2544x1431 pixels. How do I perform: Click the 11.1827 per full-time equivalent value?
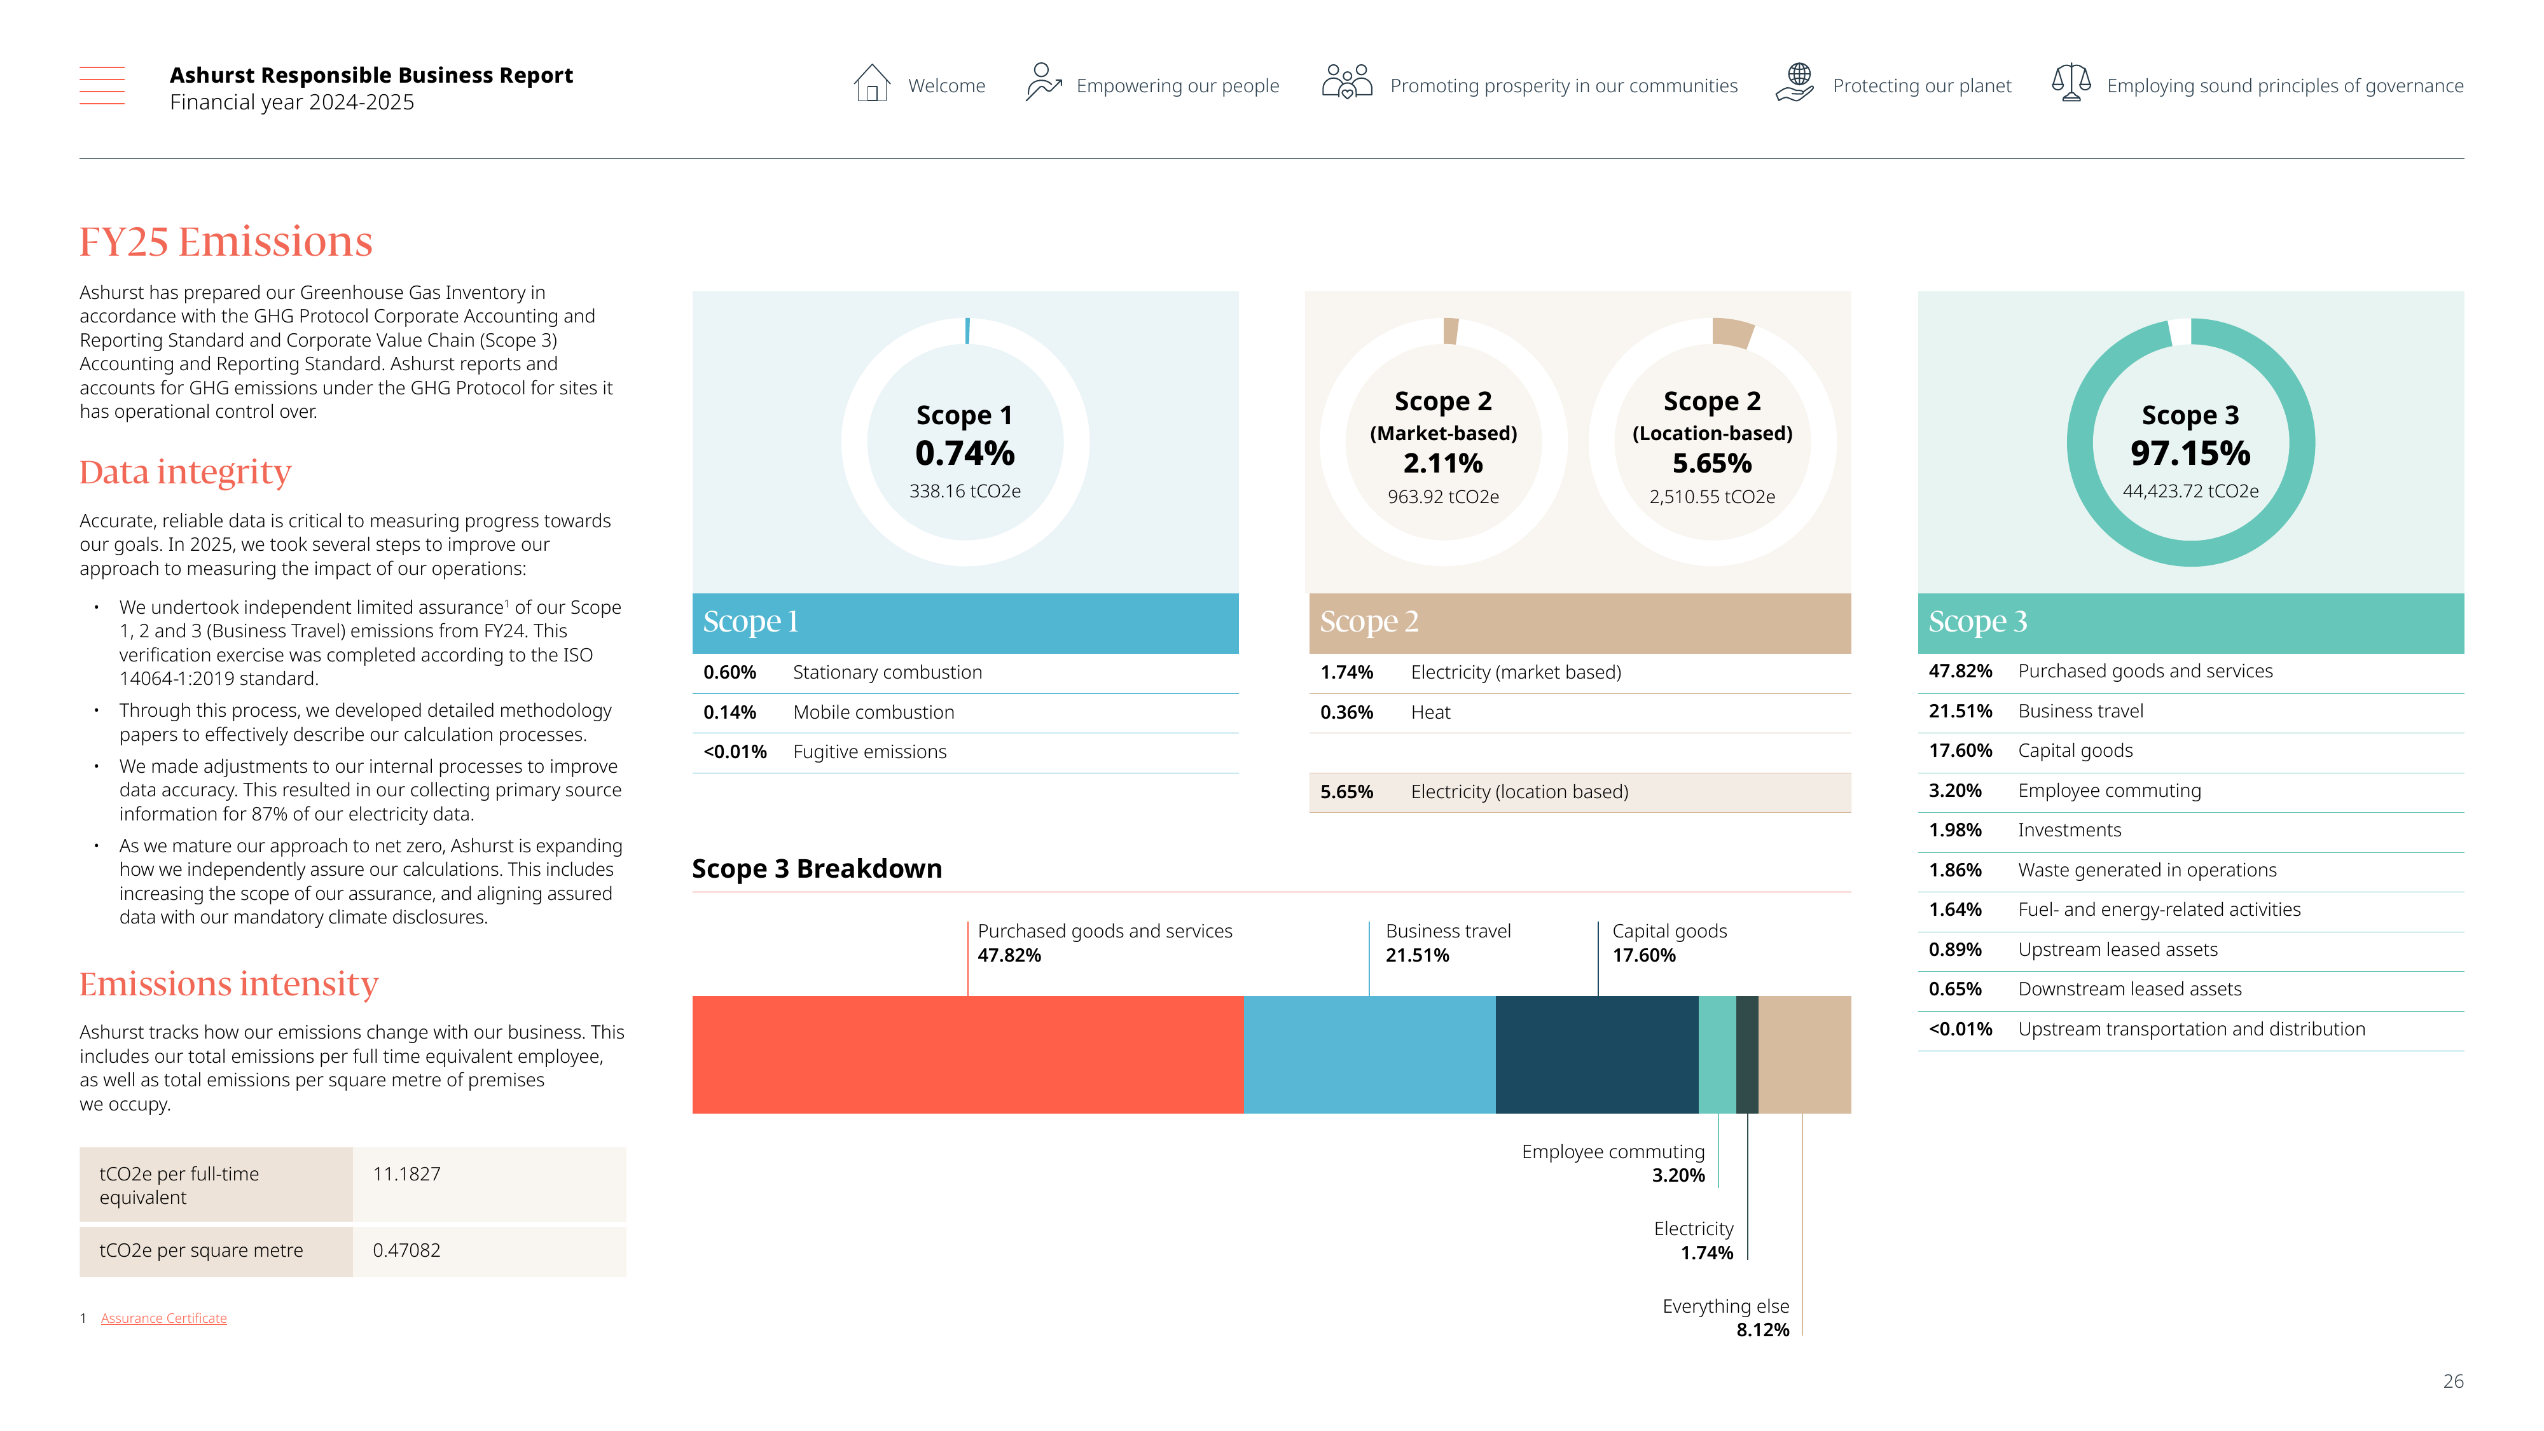pos(406,1173)
